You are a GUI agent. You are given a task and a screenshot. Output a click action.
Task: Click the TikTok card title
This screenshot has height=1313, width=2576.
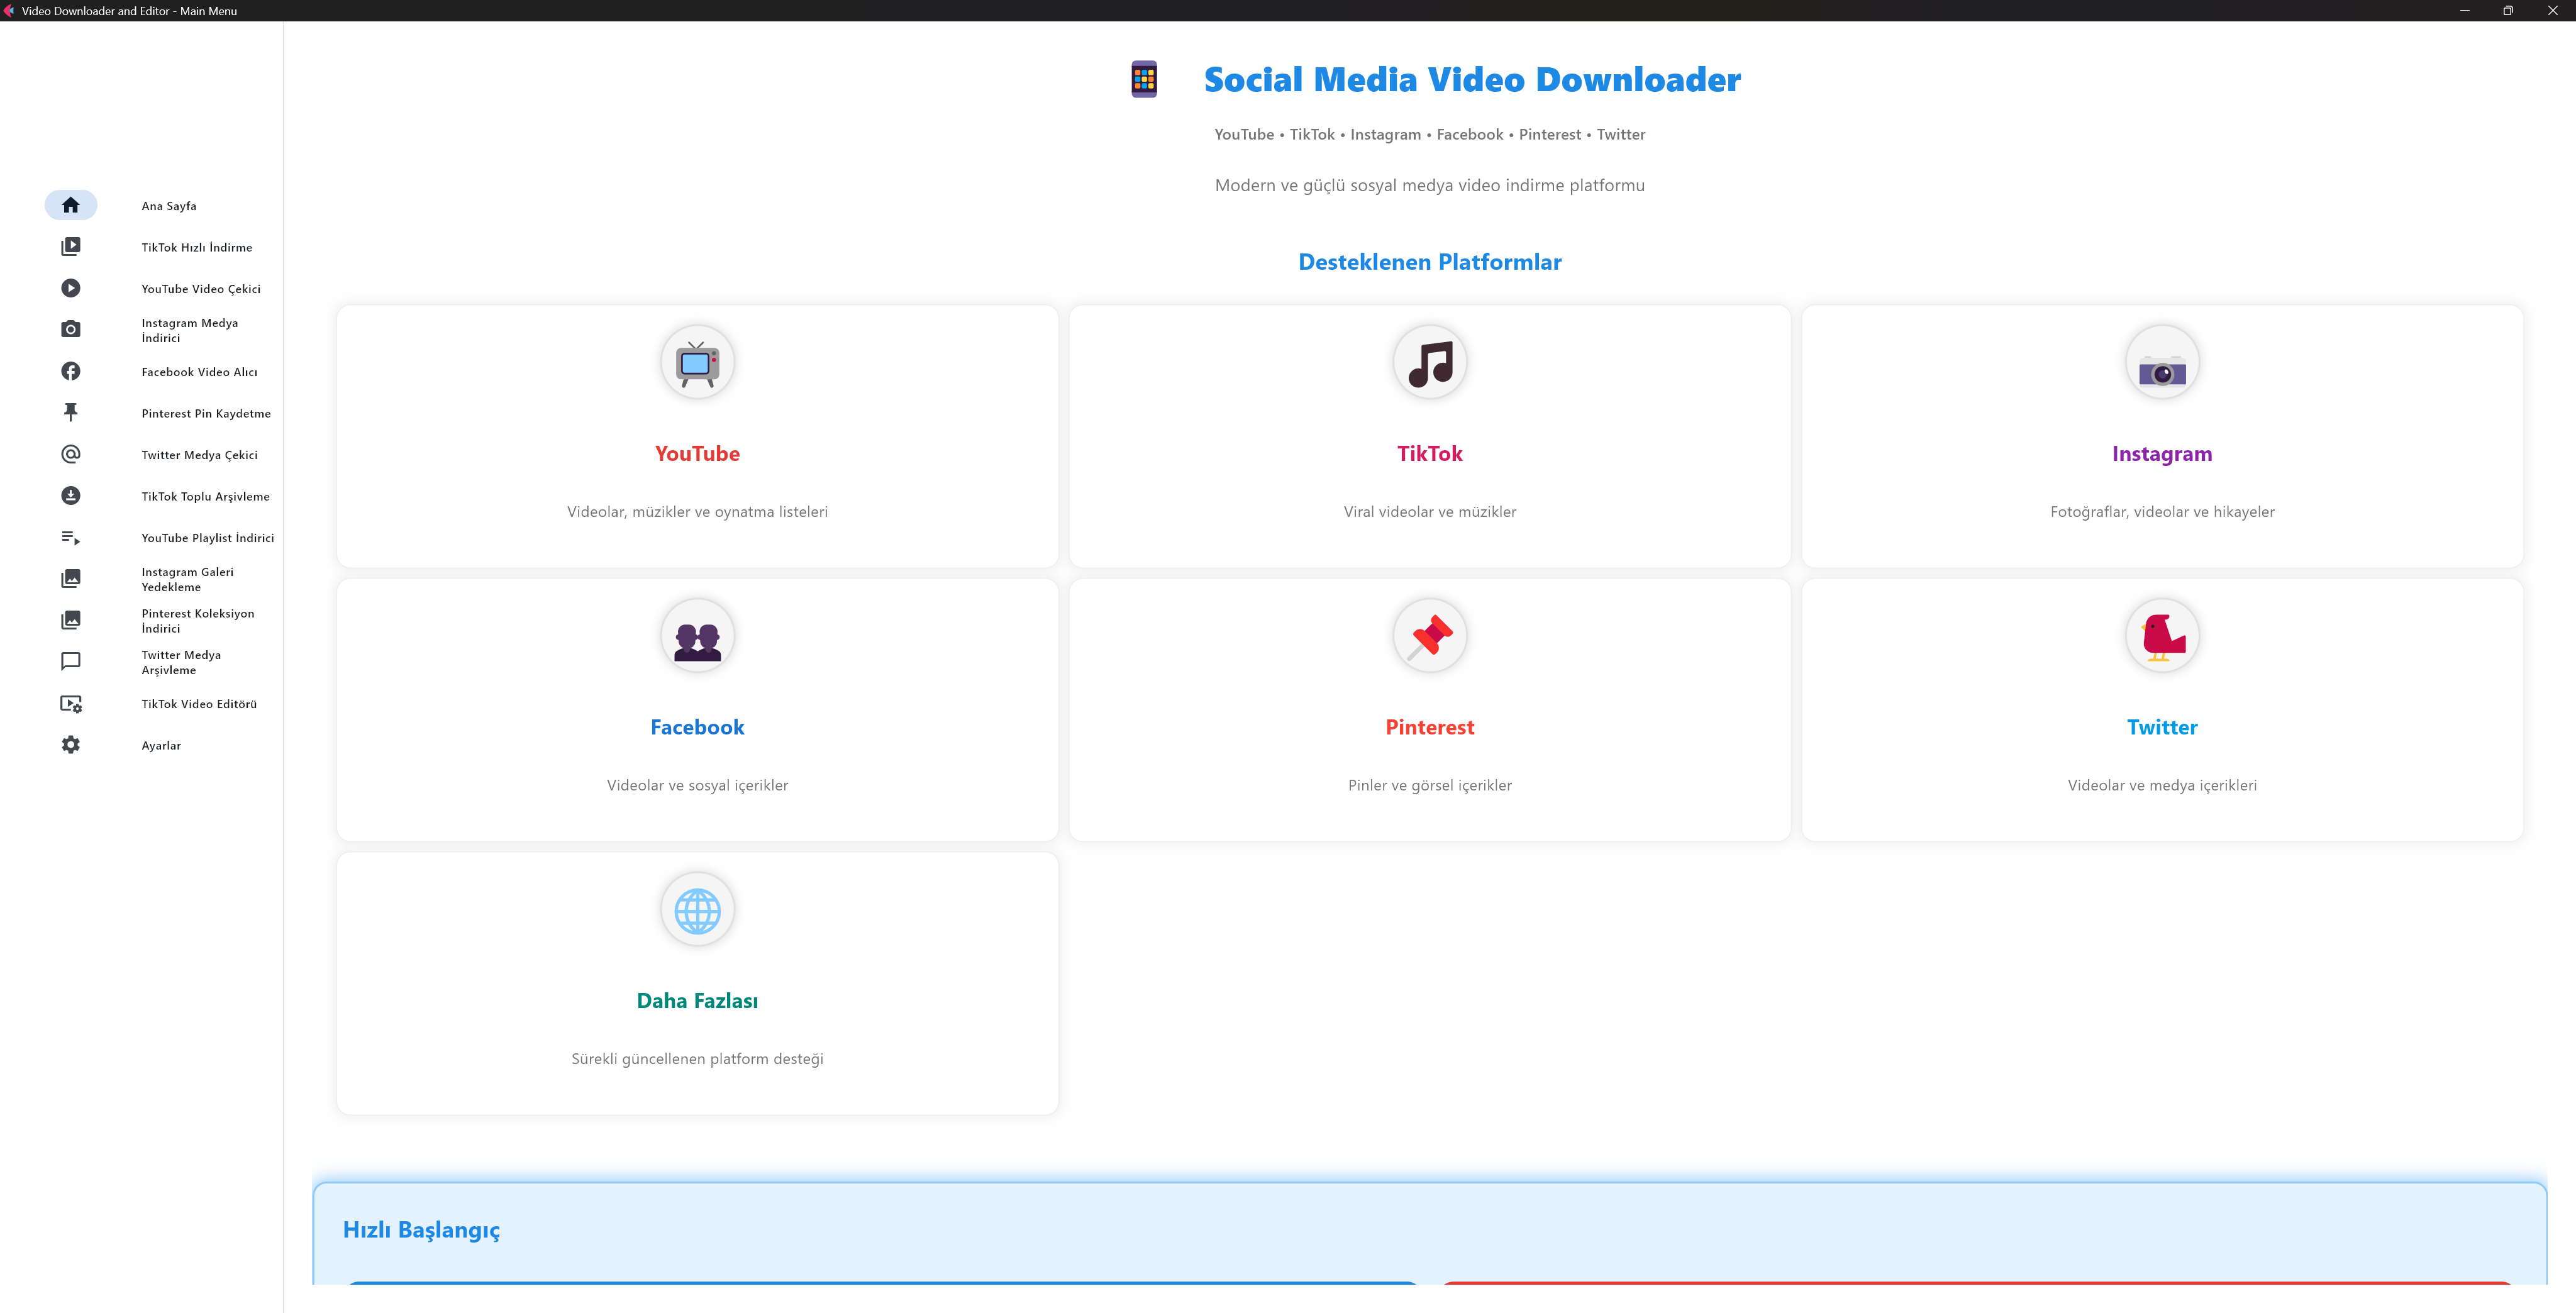coord(1430,454)
